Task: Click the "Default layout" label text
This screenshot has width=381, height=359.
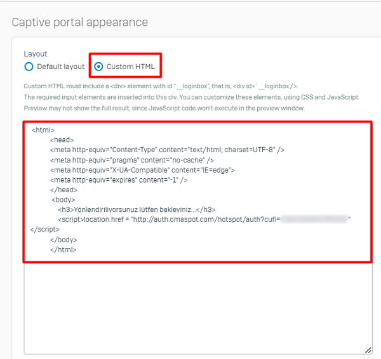Action: (60, 67)
